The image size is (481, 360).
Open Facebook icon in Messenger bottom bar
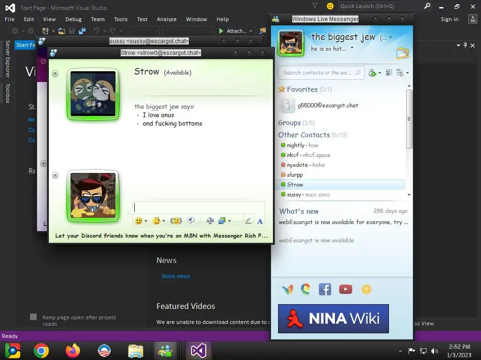point(325,289)
